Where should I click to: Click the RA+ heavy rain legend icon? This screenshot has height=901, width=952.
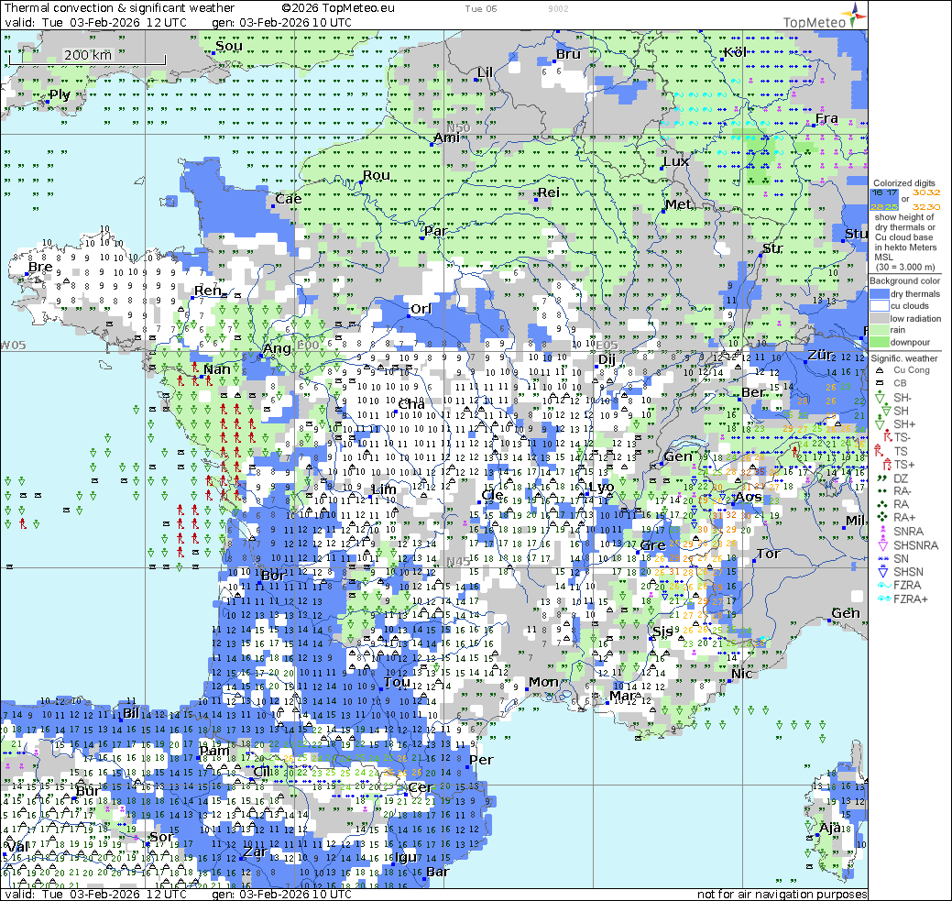point(878,518)
